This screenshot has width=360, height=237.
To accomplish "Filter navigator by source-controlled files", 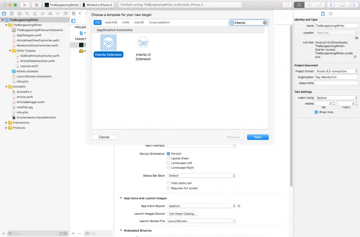I will coord(65,233).
